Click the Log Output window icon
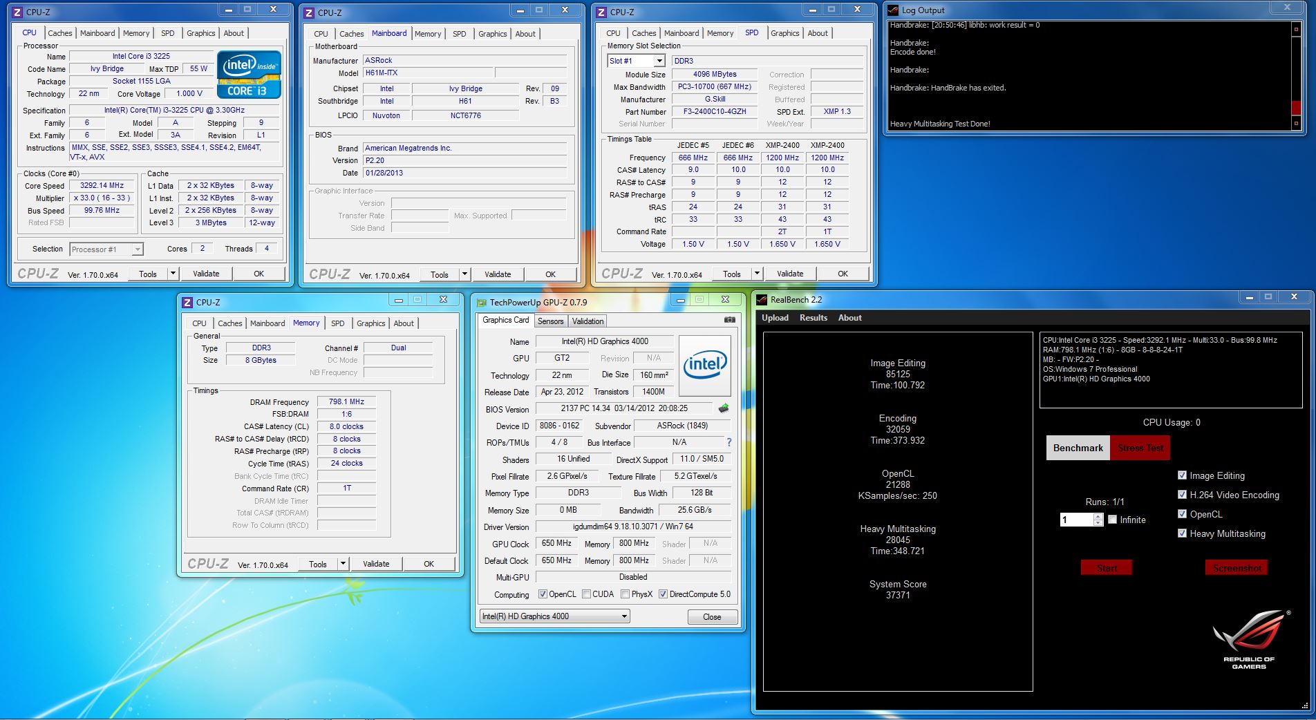The image size is (1316, 720). coord(893,10)
